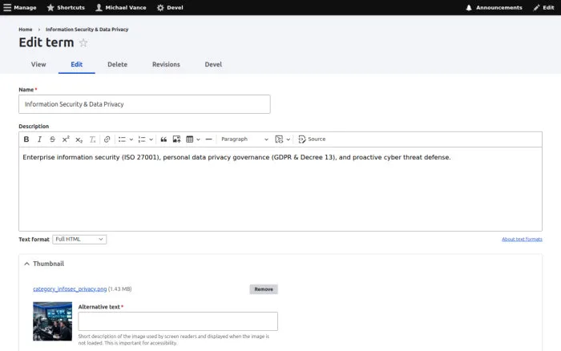The width and height of the screenshot is (561, 351).
Task: Insert a horizontal line
Action: pyautogui.click(x=209, y=139)
